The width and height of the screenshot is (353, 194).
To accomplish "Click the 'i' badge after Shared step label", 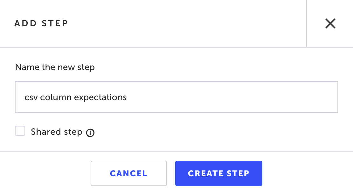I will (90, 133).
